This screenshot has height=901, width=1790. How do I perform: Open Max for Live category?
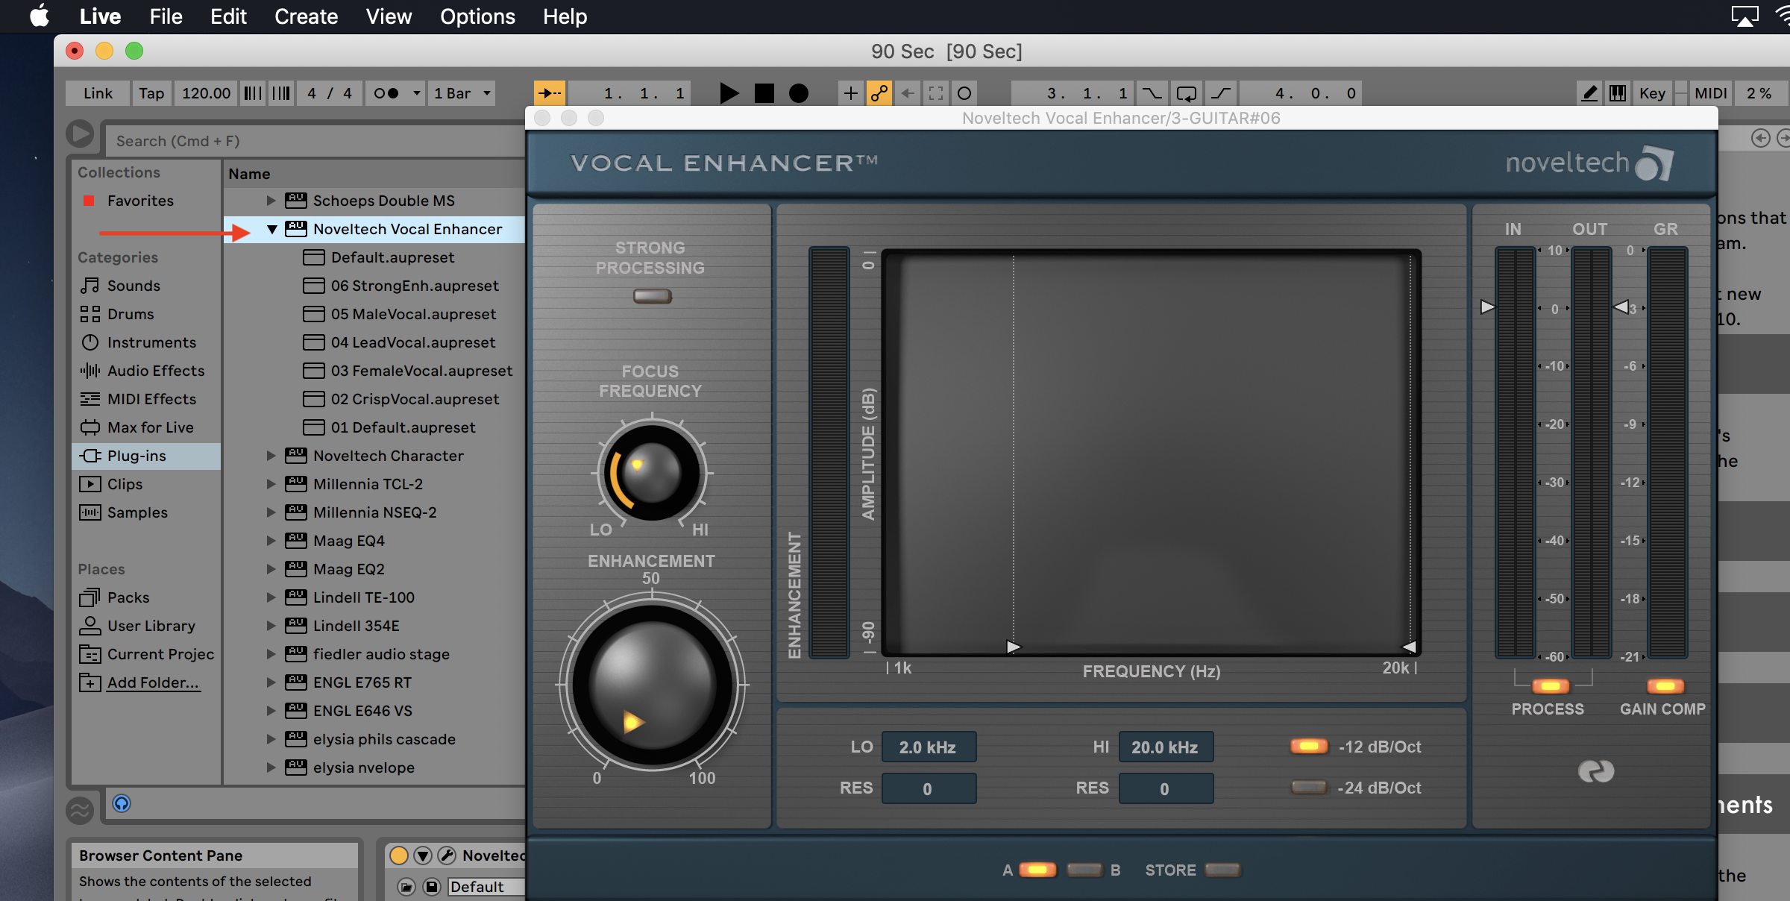pos(150,427)
